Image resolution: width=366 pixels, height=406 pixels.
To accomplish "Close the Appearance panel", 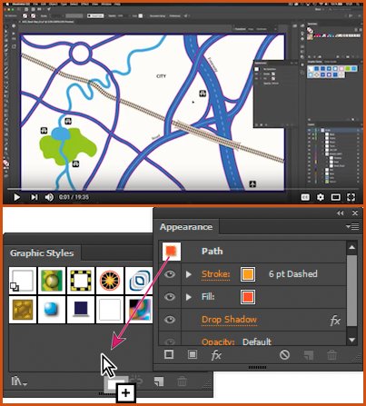I will tap(355, 213).
